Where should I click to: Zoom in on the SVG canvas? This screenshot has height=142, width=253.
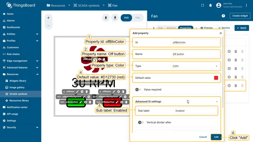pyautogui.click(x=48, y=18)
